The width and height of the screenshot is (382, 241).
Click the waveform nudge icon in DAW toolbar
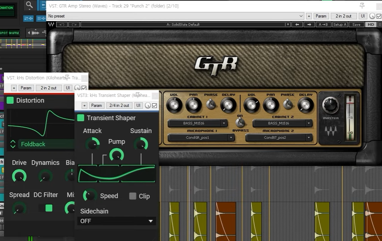(x=36, y=33)
